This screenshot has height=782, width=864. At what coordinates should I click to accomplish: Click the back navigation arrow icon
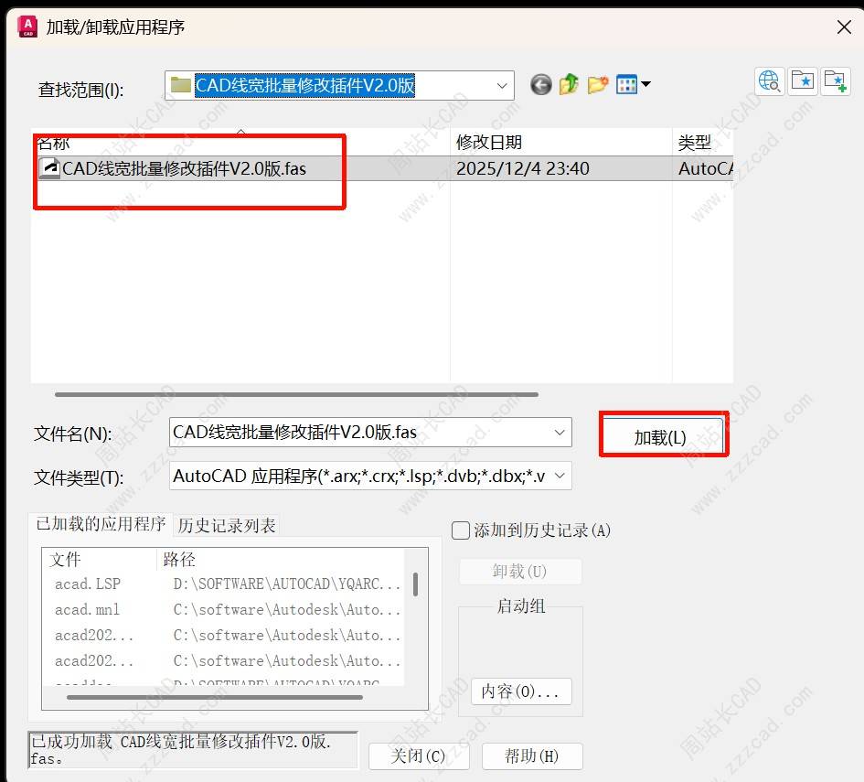click(541, 85)
